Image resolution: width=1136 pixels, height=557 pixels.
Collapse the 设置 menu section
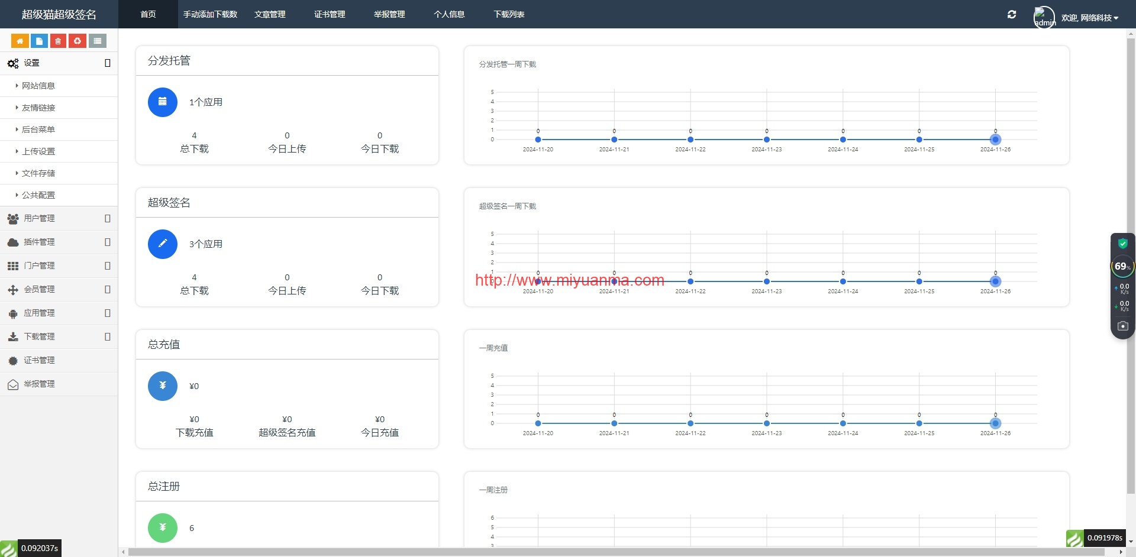(108, 63)
